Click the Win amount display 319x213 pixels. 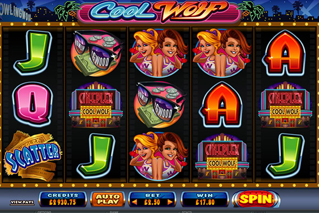(205, 199)
